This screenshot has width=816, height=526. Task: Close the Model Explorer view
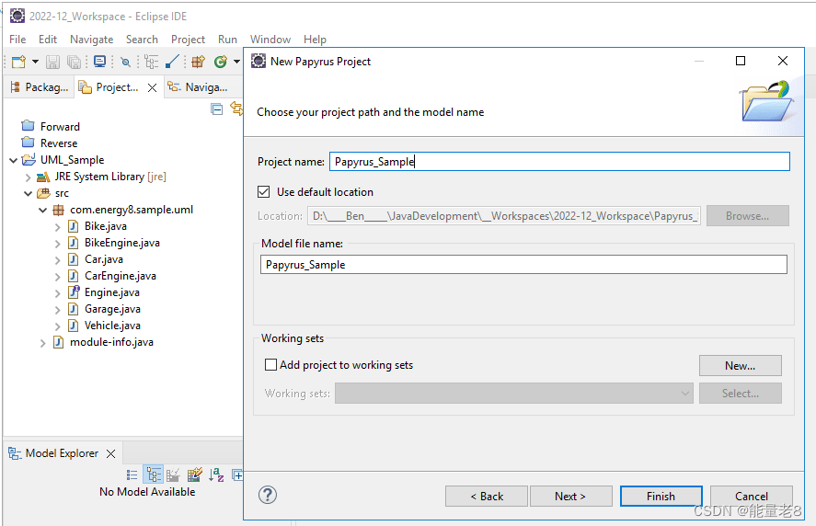click(x=110, y=453)
